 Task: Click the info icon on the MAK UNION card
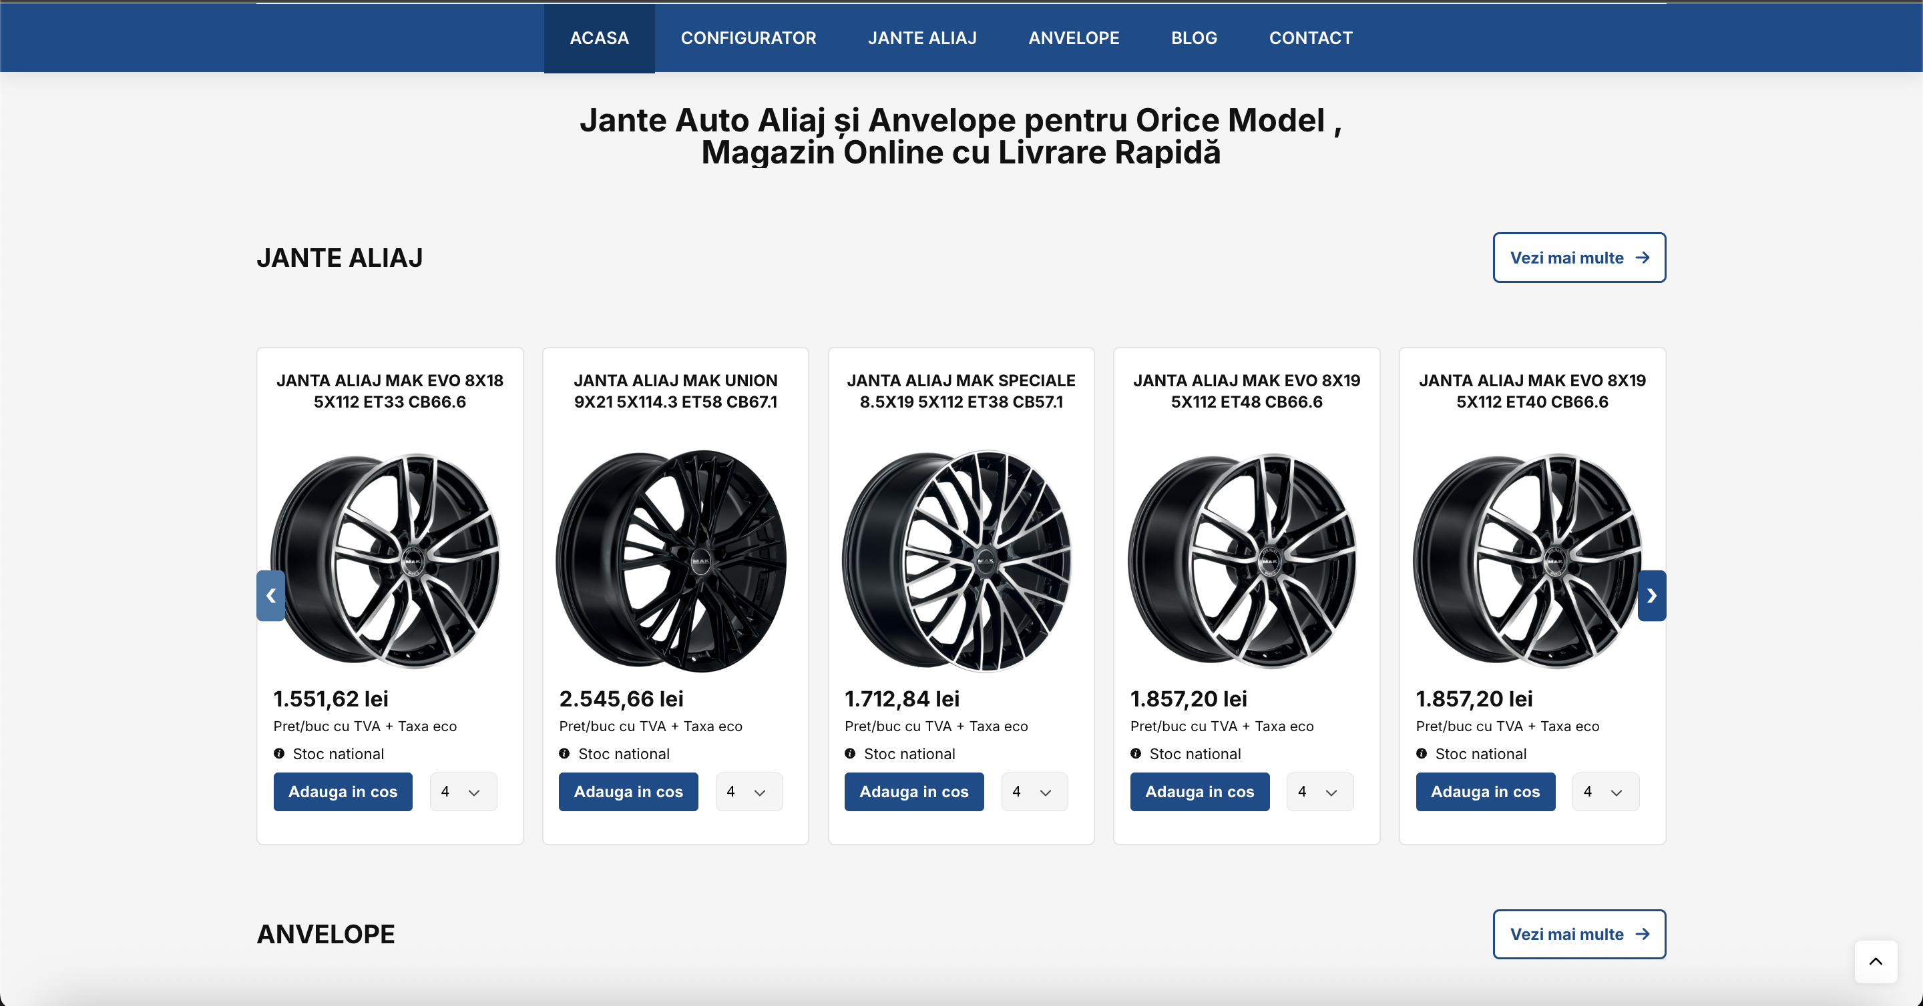[x=565, y=753]
